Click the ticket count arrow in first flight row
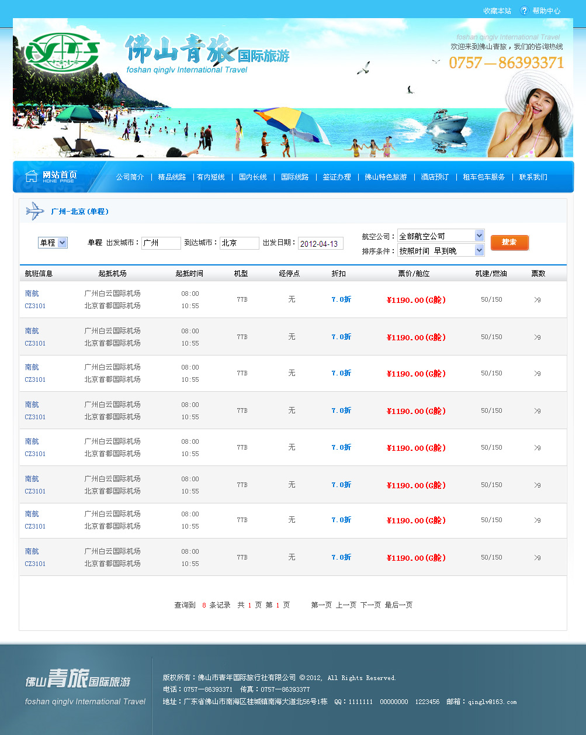586x735 pixels. click(x=537, y=299)
